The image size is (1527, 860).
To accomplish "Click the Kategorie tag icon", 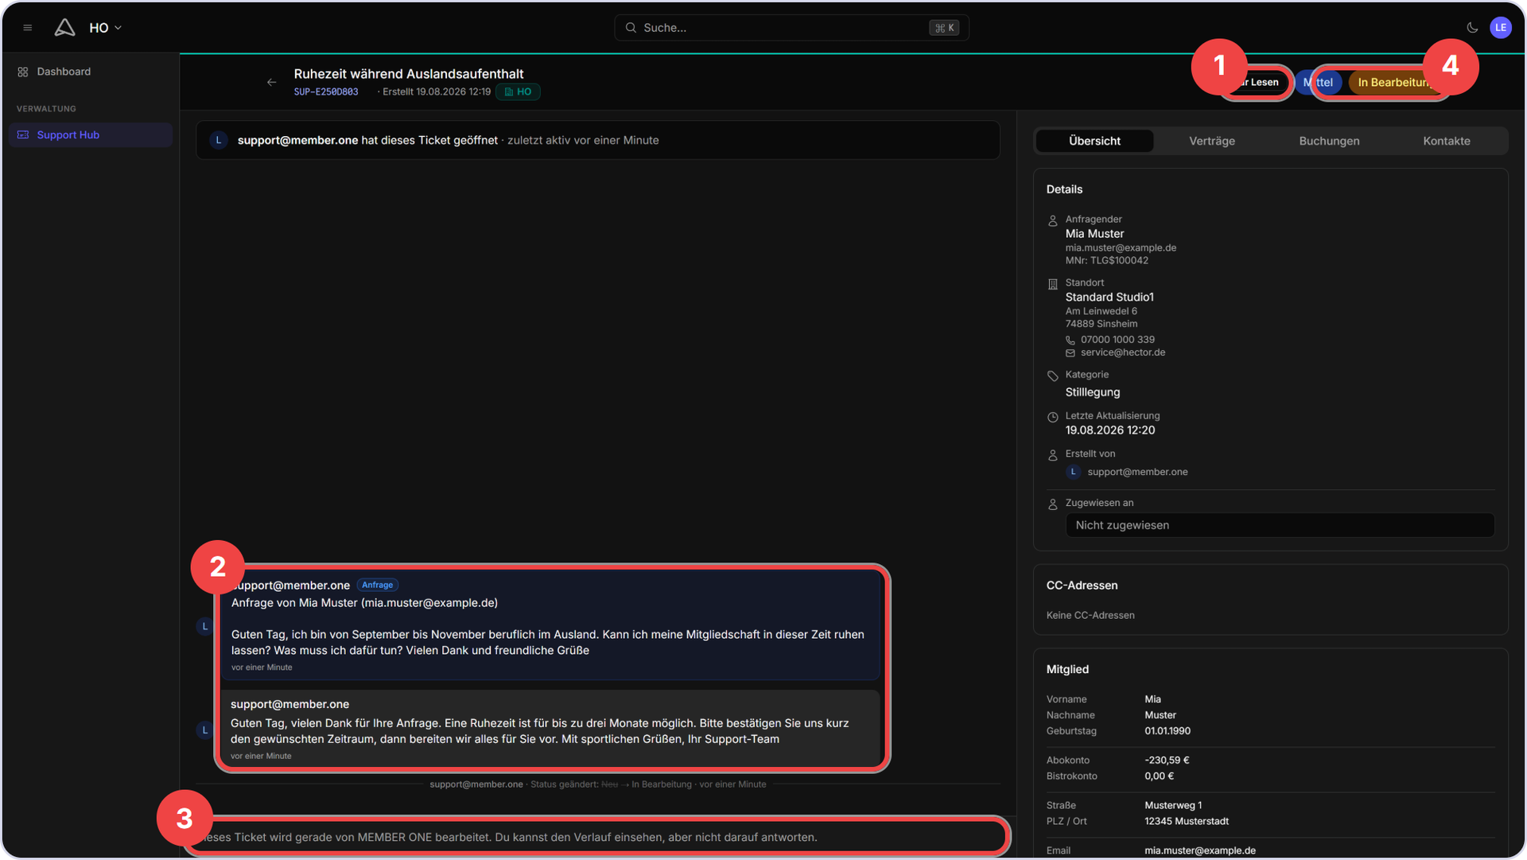I will tap(1052, 376).
